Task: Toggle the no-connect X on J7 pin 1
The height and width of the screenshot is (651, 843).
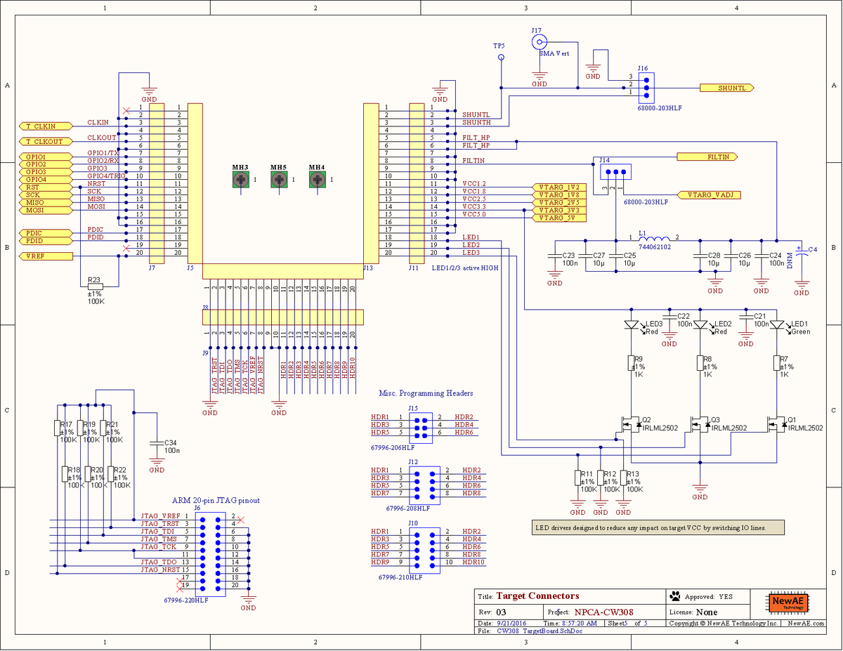Action: [126, 110]
